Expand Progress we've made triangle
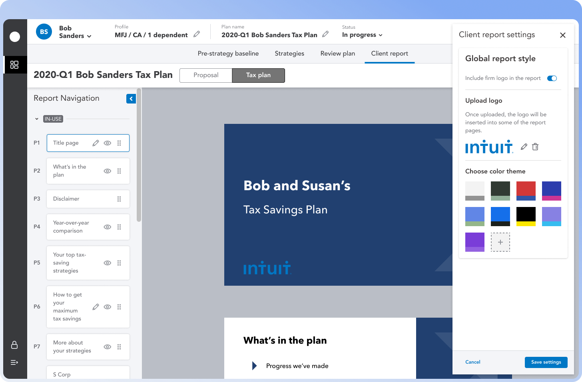This screenshot has width=582, height=382. [255, 366]
